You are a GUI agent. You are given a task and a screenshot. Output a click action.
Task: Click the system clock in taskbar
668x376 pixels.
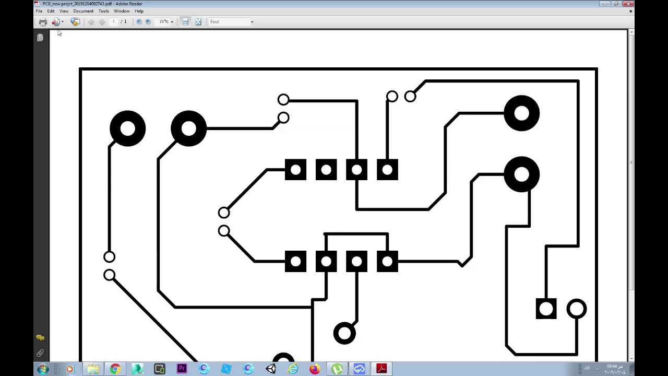coord(615,369)
